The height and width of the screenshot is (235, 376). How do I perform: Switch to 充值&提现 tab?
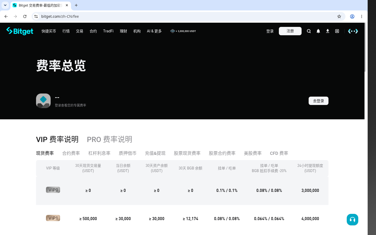[x=155, y=153]
